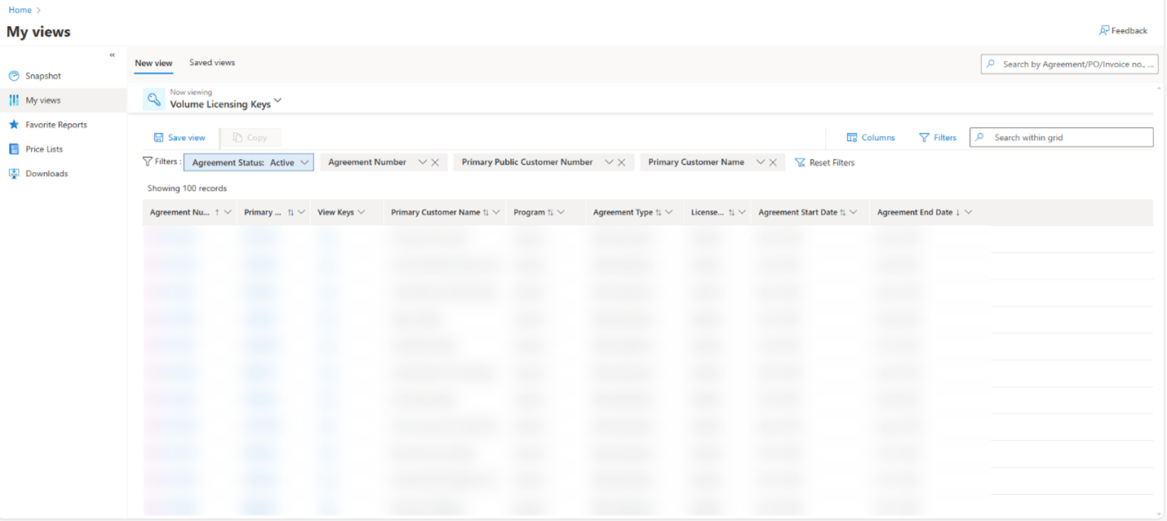Click the disabled Copy button
Screen dimensions: 1167x521
point(251,138)
